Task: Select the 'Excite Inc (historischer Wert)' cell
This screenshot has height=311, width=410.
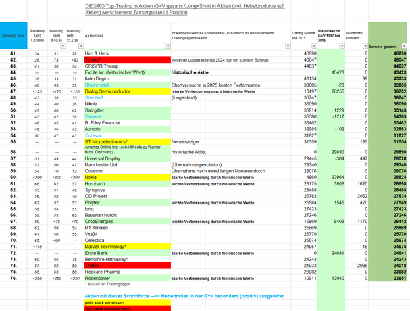Action: coord(128,72)
